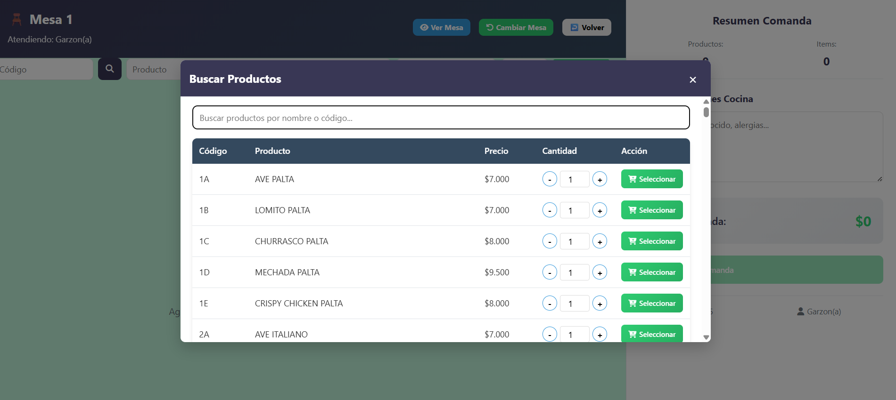Increase quantity for AVE PALTA
Image resolution: width=896 pixels, height=400 pixels.
tap(600, 179)
